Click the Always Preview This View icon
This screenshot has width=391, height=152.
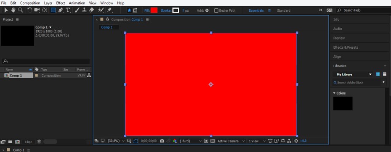[x=96, y=141]
